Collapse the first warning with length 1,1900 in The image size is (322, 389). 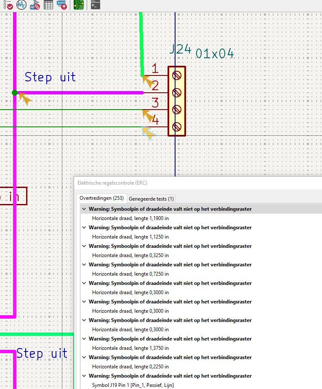pos(84,209)
